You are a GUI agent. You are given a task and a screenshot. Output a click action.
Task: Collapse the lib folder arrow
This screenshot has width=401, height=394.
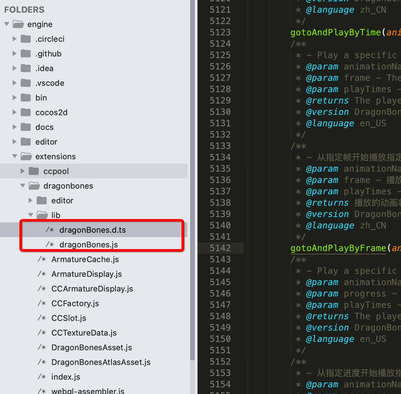click(31, 215)
